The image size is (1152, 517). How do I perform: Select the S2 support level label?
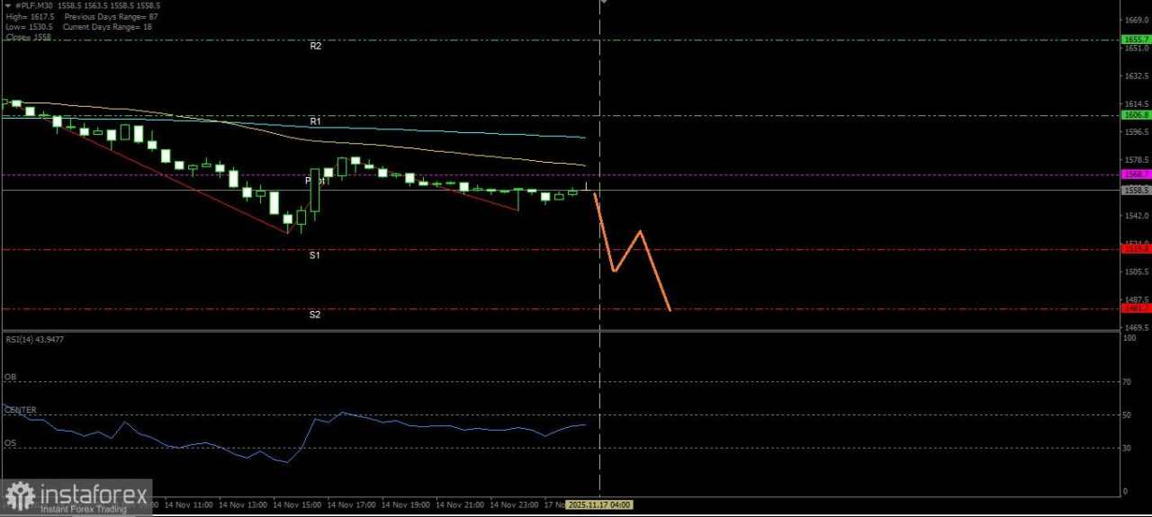coord(315,315)
